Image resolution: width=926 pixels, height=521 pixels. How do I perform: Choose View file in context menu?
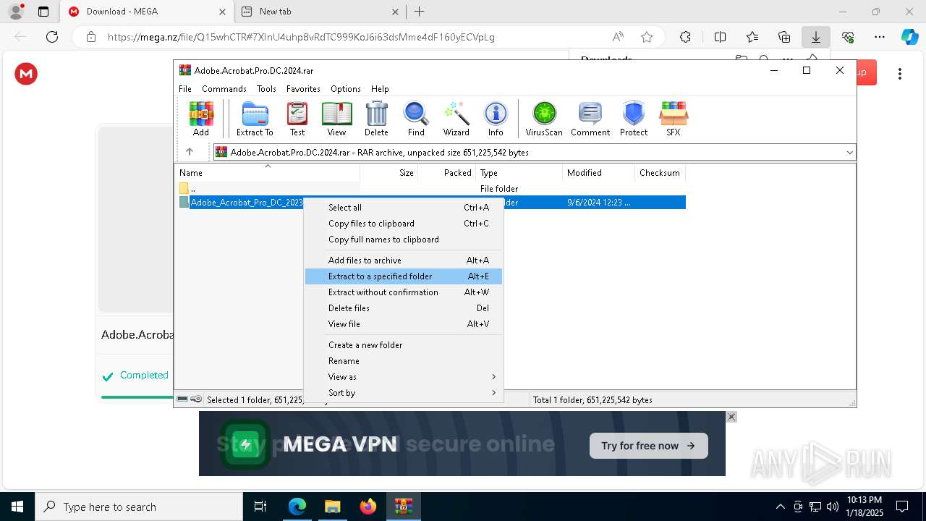point(403,324)
